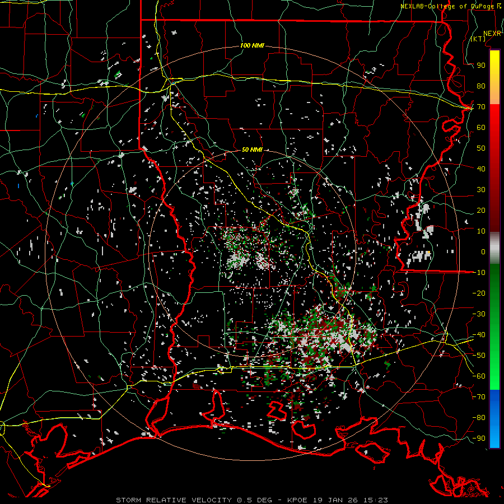This screenshot has height=504, width=504.
Task: Click the 0 value on velocity scale
Action: pyautogui.click(x=483, y=252)
